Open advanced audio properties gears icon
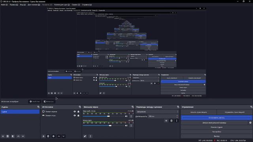This screenshot has width=253, height=142. pyautogui.click(x=85, y=136)
